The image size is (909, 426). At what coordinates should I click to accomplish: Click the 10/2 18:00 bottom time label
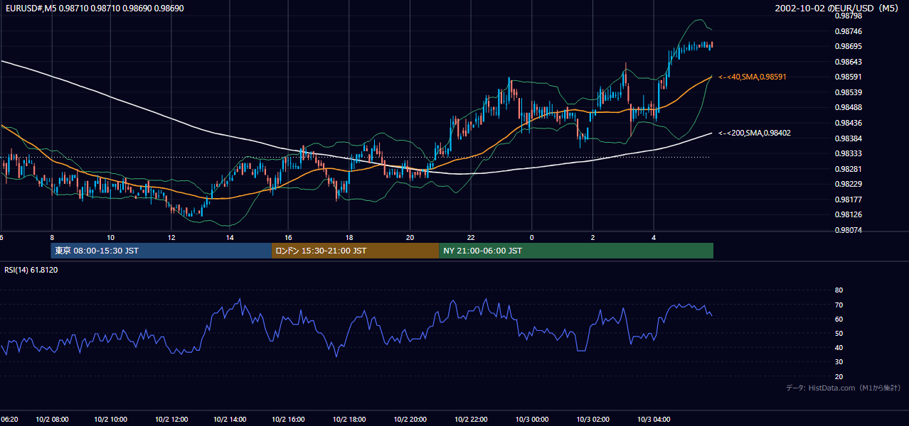click(x=349, y=420)
